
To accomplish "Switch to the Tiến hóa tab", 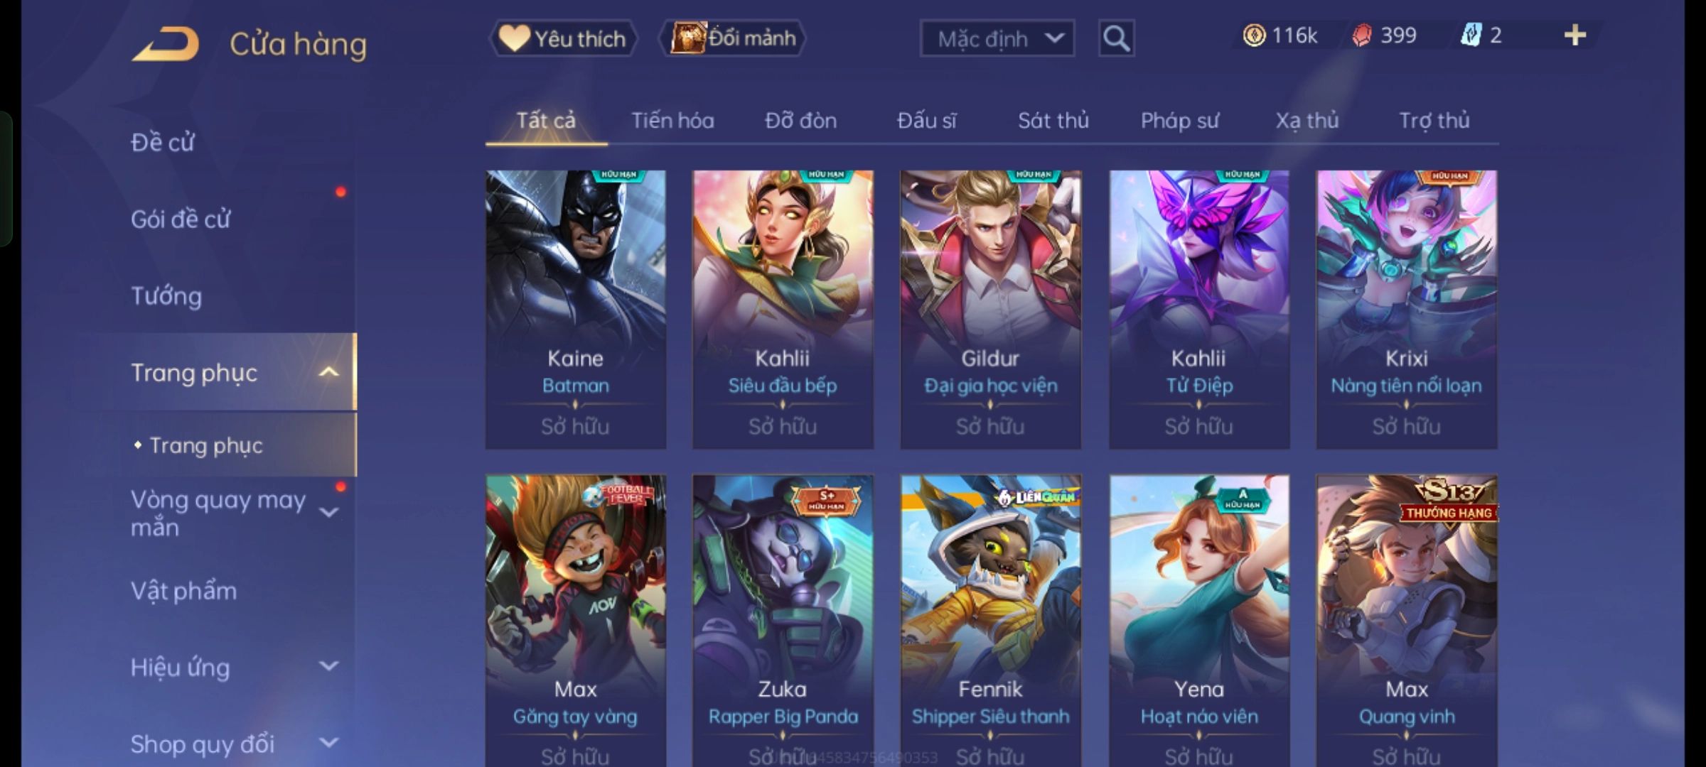I will (672, 121).
